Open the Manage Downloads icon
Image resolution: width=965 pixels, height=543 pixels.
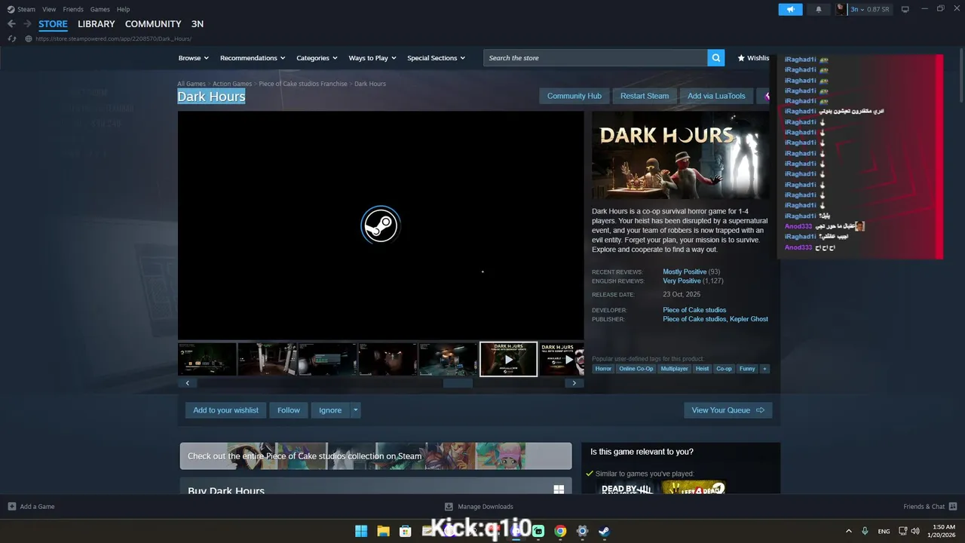click(x=449, y=507)
